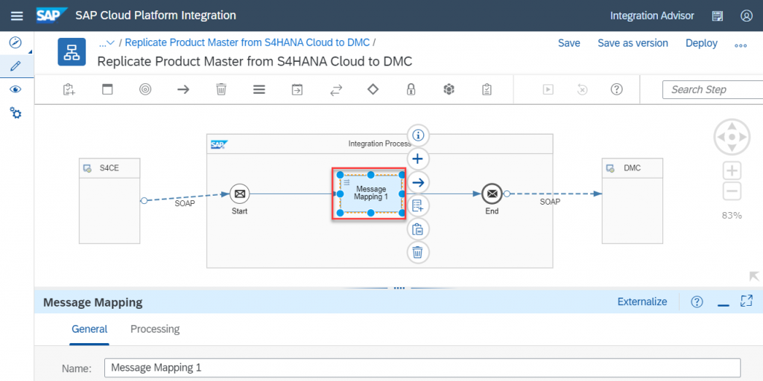Screen dimensions: 763x381
Task: Click the paste clipboard toolbar icon
Action: pos(69,89)
